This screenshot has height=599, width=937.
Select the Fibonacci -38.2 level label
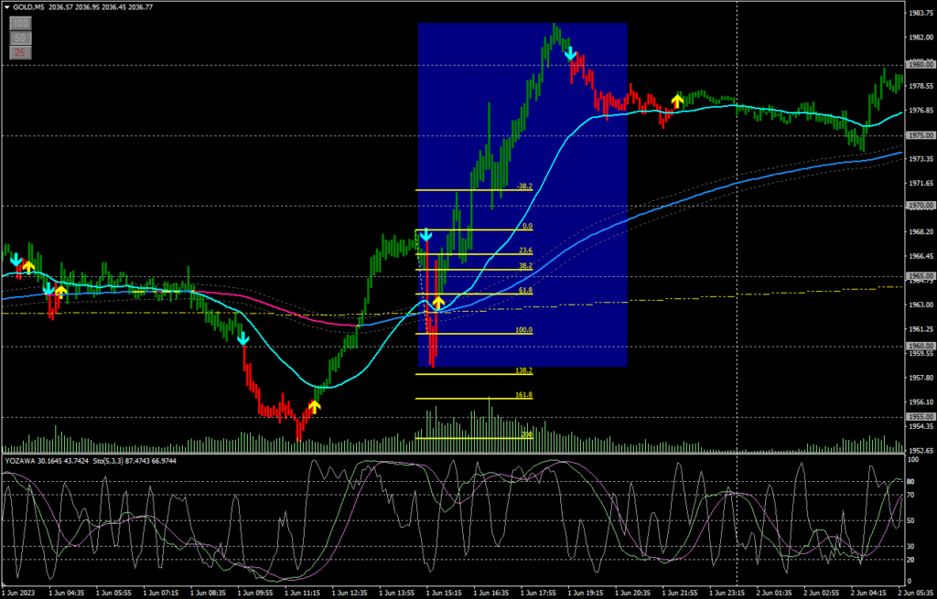click(x=523, y=187)
